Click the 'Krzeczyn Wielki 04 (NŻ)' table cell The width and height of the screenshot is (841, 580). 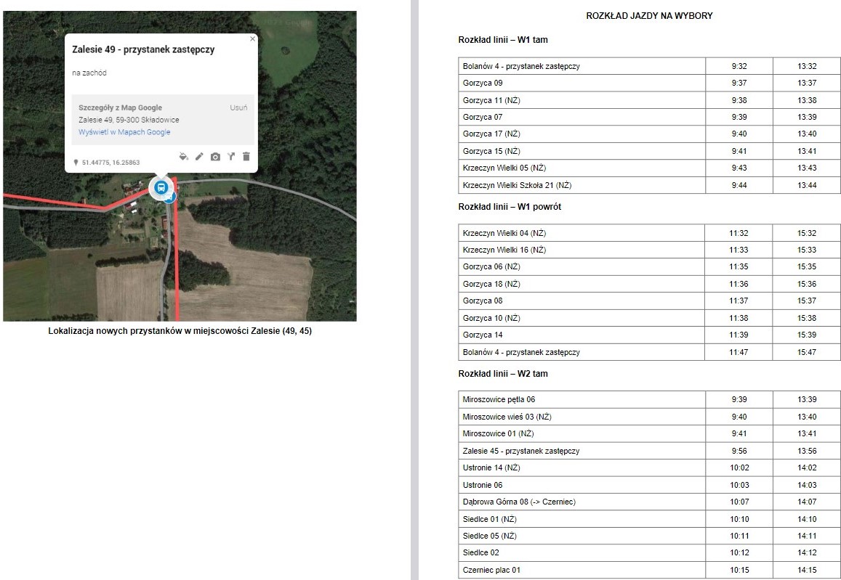(x=504, y=233)
